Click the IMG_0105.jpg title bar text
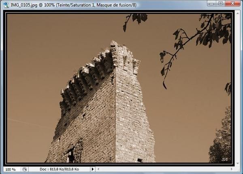 tap(73, 5)
